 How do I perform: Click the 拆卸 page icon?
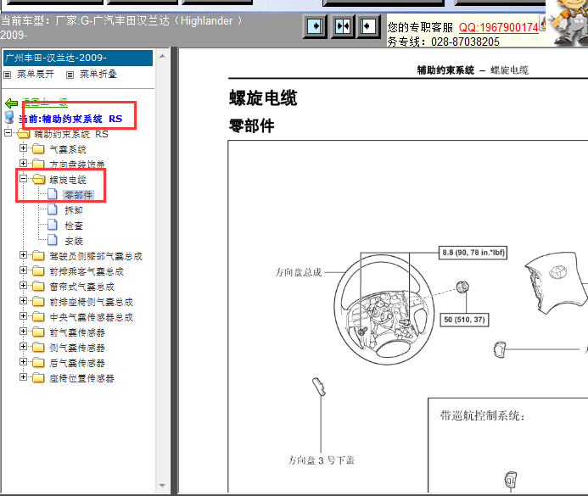(52, 209)
